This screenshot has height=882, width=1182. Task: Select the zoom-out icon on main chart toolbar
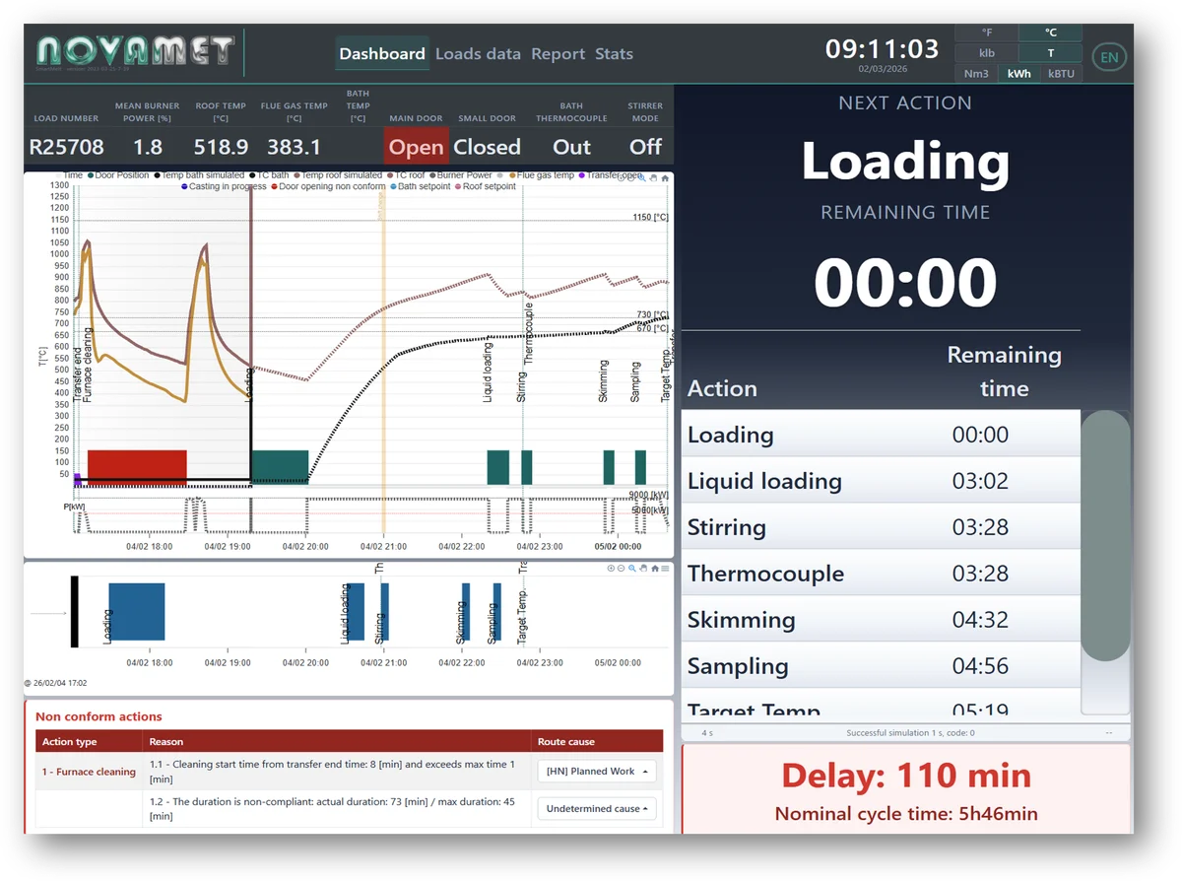point(631,178)
